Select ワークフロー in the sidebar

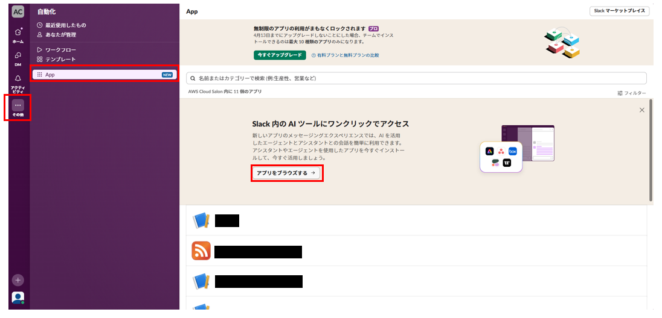56,50
